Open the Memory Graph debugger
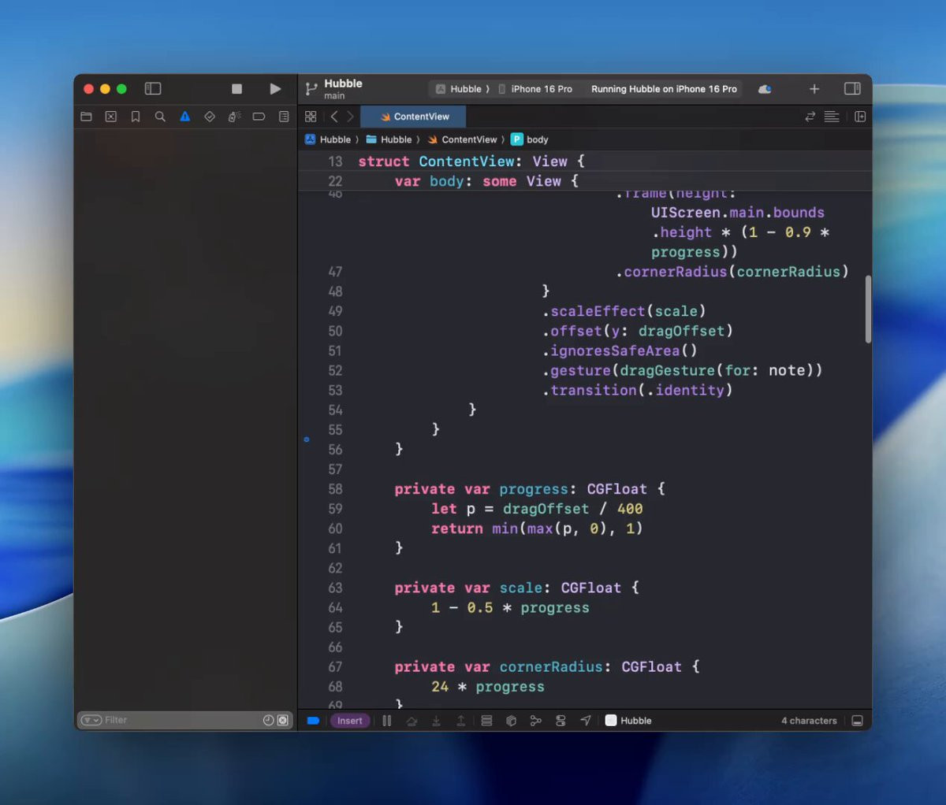946x805 pixels. click(536, 721)
